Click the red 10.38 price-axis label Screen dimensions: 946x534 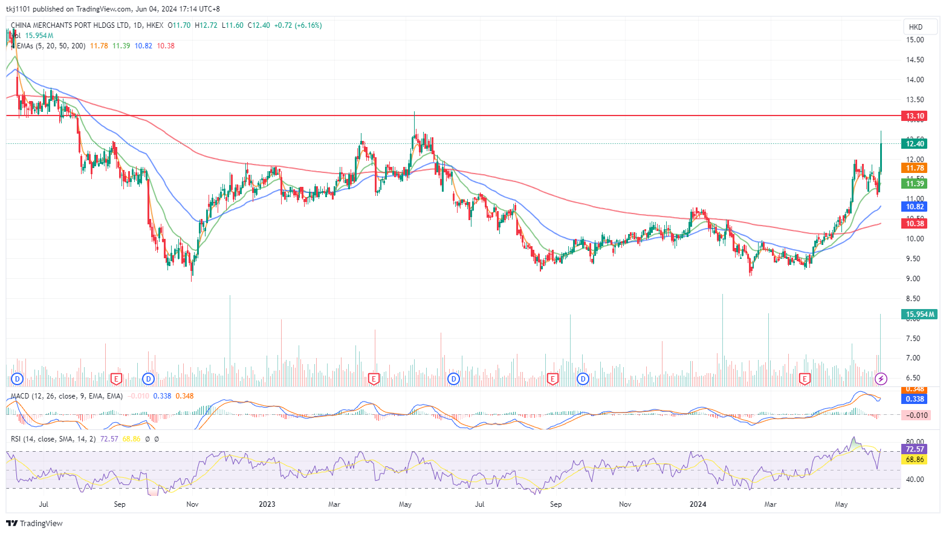[x=915, y=224]
